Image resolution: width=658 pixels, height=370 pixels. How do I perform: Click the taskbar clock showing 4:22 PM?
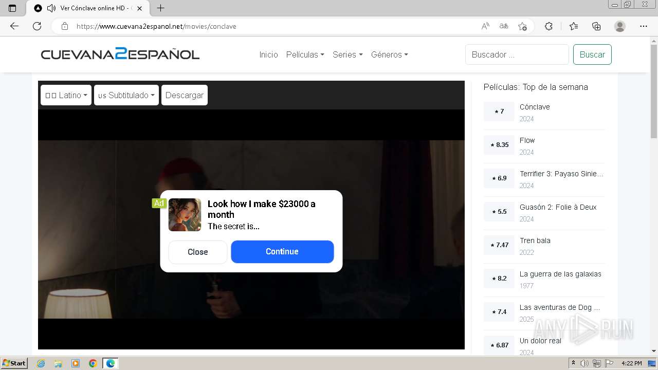click(631, 363)
